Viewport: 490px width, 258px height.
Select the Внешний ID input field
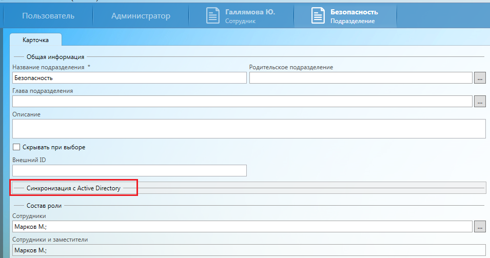tap(129, 170)
